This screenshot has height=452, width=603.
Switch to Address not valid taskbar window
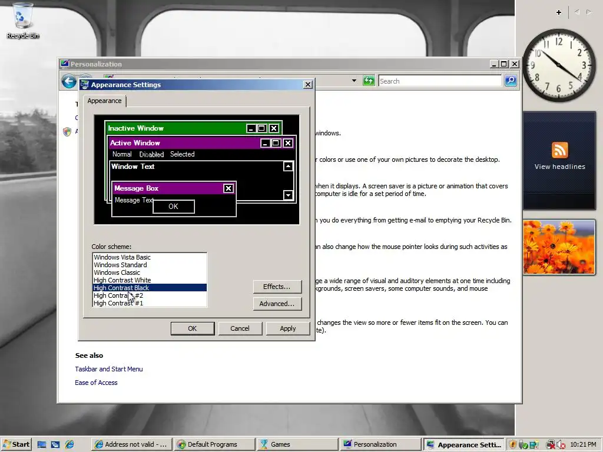[x=131, y=444]
